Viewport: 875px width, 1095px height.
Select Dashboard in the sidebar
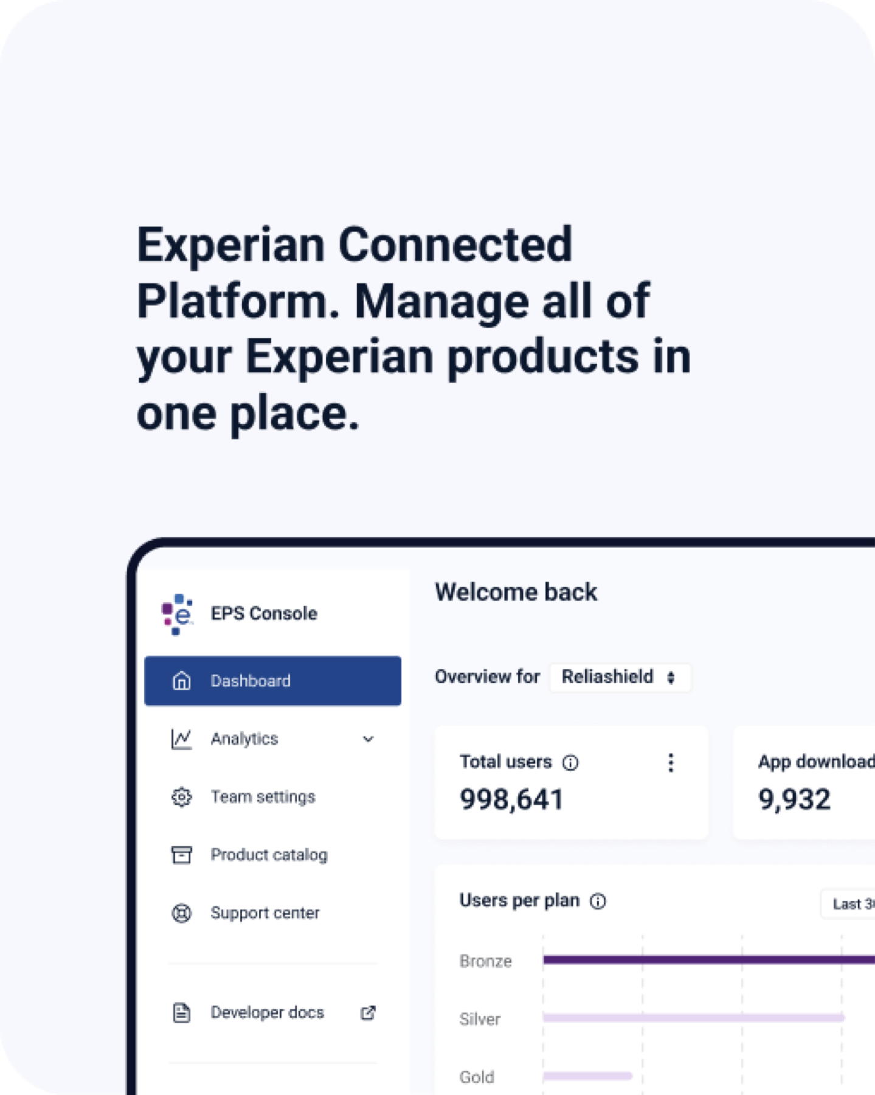click(x=272, y=681)
